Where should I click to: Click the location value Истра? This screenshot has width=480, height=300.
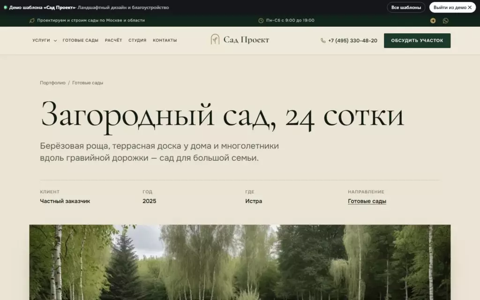pos(254,201)
